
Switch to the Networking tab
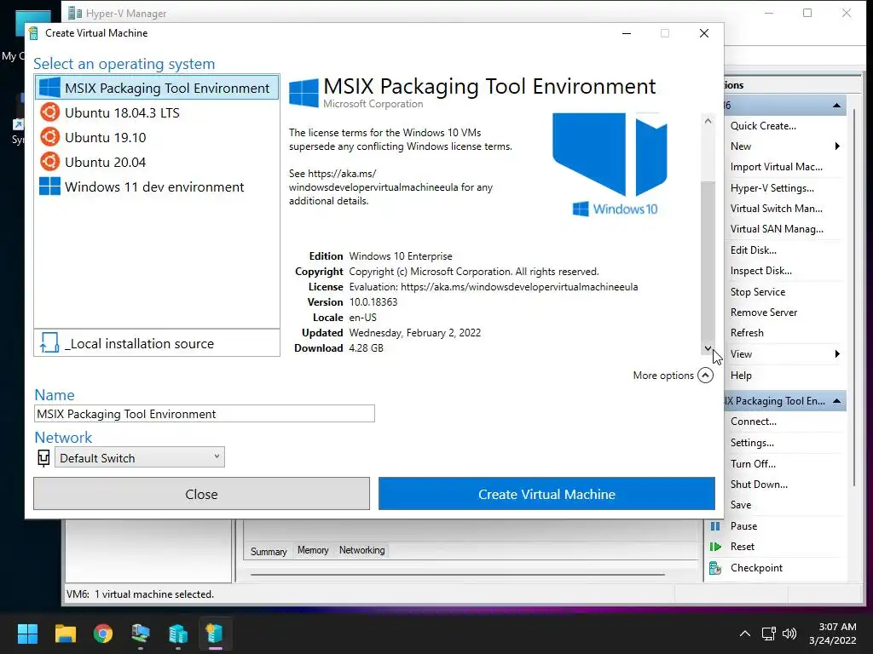click(x=361, y=550)
